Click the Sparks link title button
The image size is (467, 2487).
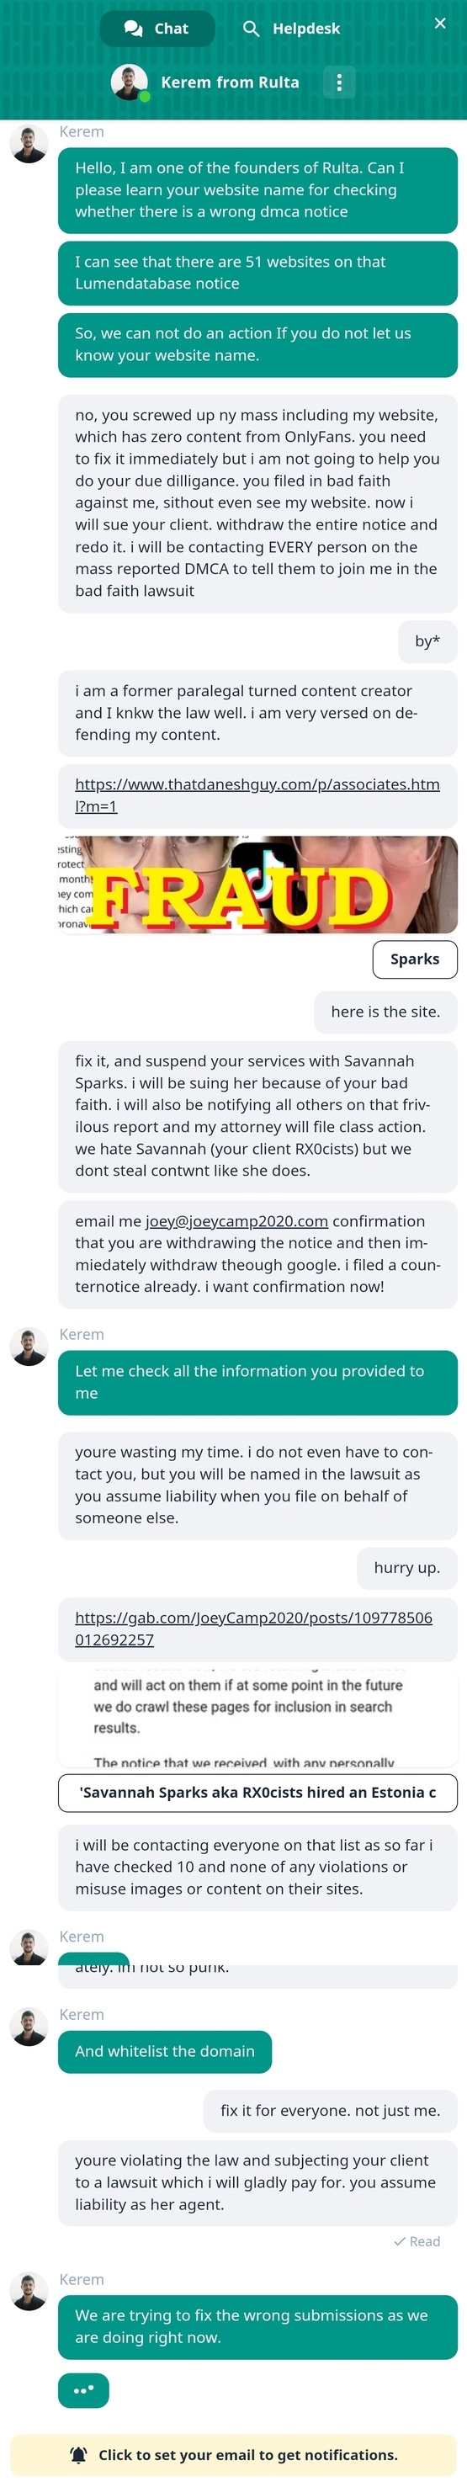(415, 959)
